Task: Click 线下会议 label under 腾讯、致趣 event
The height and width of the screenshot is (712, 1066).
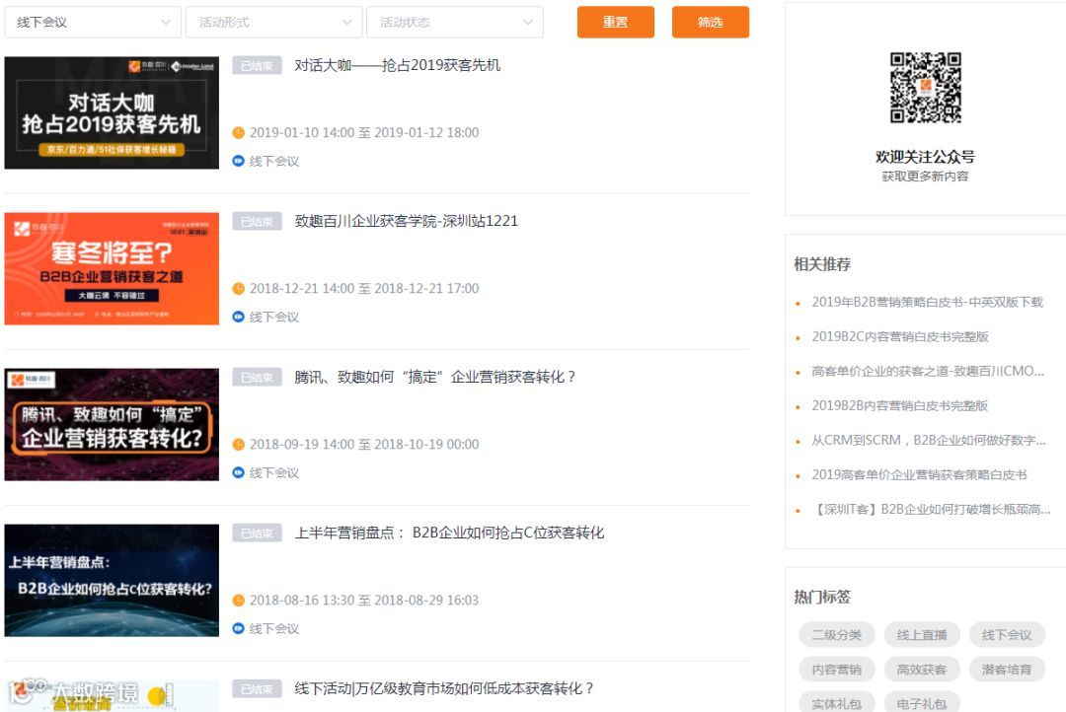Action: [x=274, y=472]
